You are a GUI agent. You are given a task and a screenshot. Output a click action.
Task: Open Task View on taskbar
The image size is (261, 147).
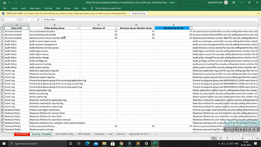point(79,143)
